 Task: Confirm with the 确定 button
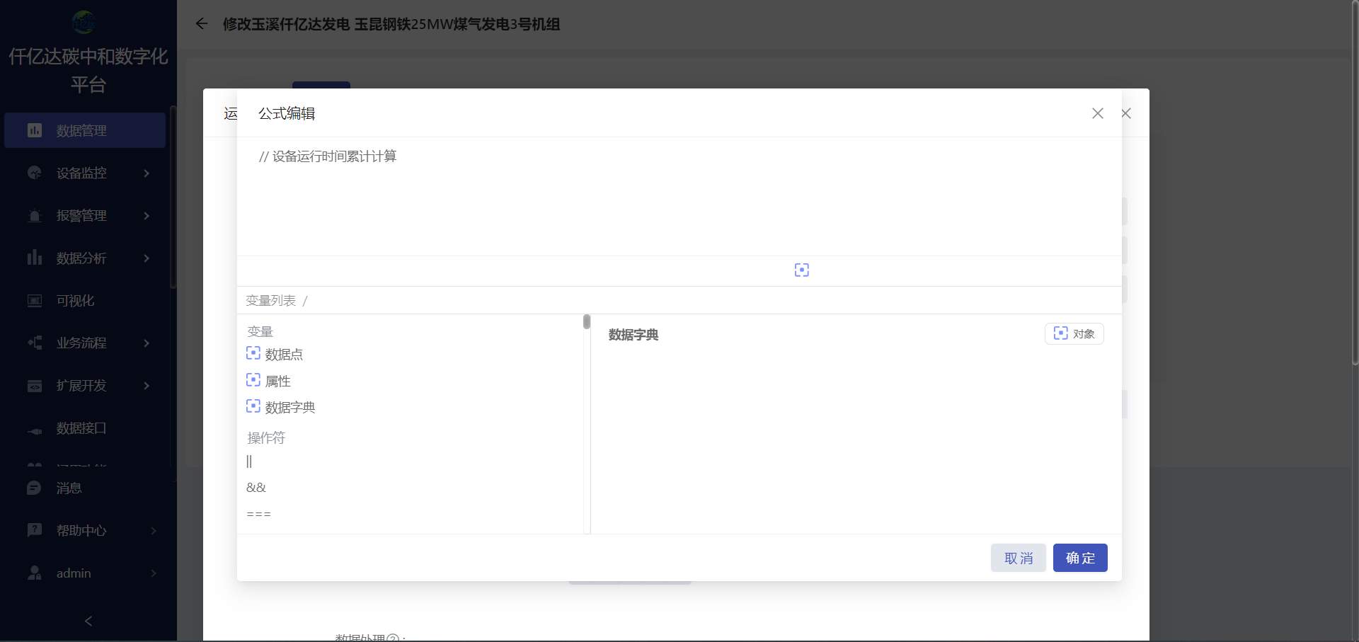coord(1080,558)
